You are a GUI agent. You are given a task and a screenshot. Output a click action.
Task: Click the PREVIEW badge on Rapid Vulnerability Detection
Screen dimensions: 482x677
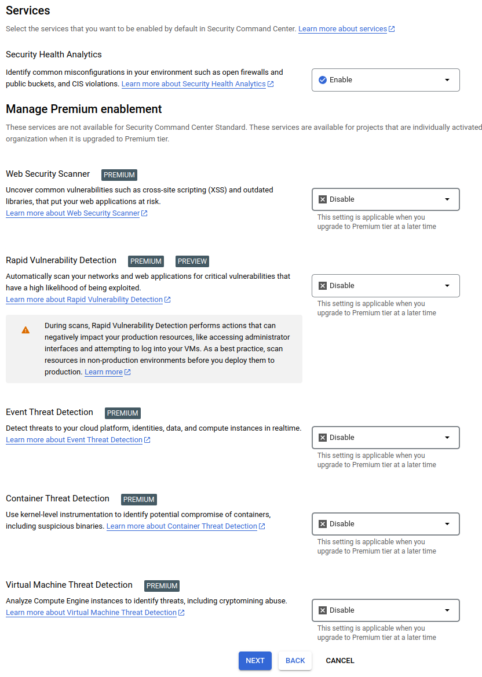[192, 261]
